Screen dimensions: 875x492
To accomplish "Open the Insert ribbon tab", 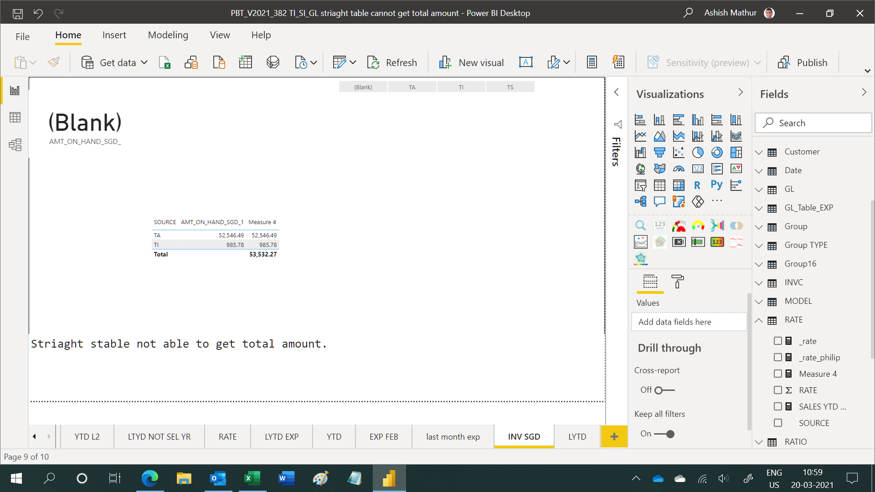I will tap(114, 35).
